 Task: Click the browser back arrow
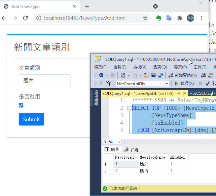click(x=4, y=18)
